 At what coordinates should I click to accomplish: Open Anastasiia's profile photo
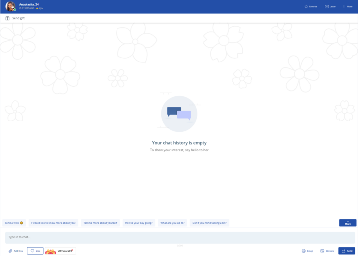pyautogui.click(x=10, y=6)
